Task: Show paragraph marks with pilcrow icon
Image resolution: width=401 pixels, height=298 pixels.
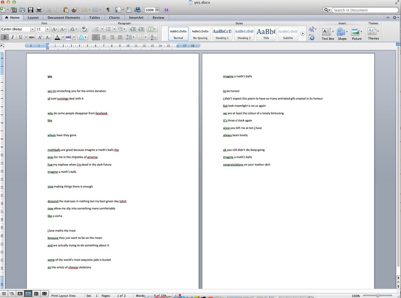Action: click(107, 10)
